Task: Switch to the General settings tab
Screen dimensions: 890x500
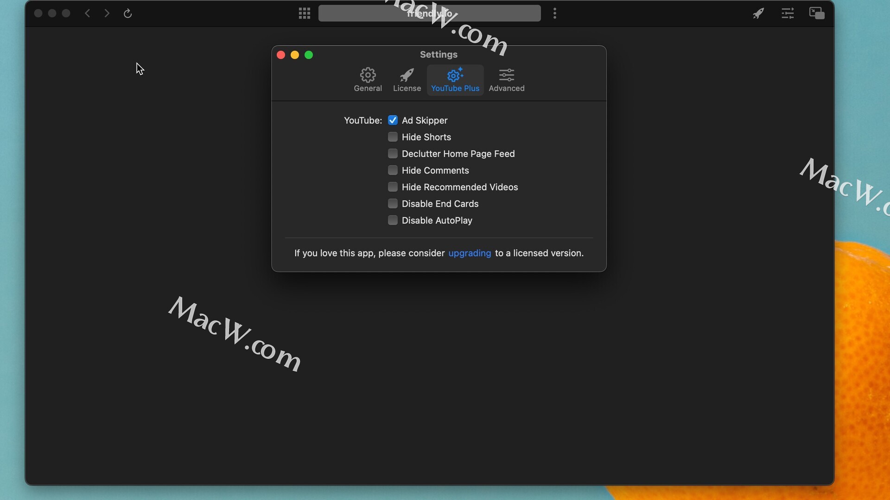Action: click(368, 80)
